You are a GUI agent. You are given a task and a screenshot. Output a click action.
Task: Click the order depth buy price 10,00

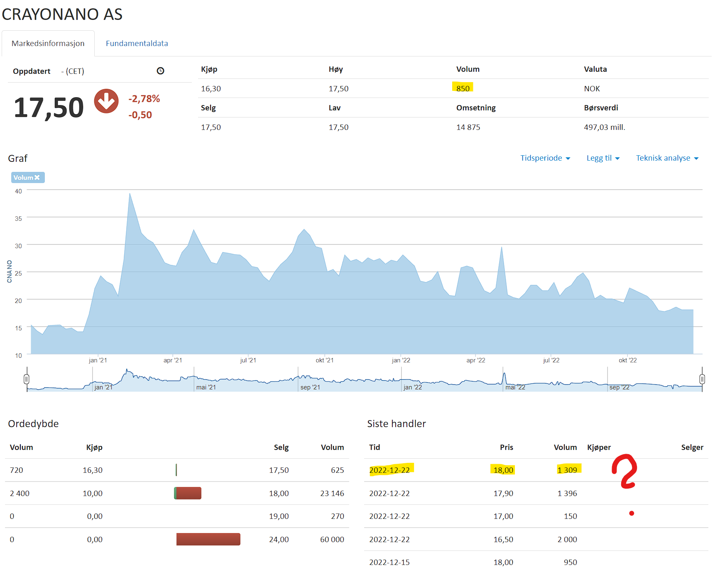[x=93, y=494]
